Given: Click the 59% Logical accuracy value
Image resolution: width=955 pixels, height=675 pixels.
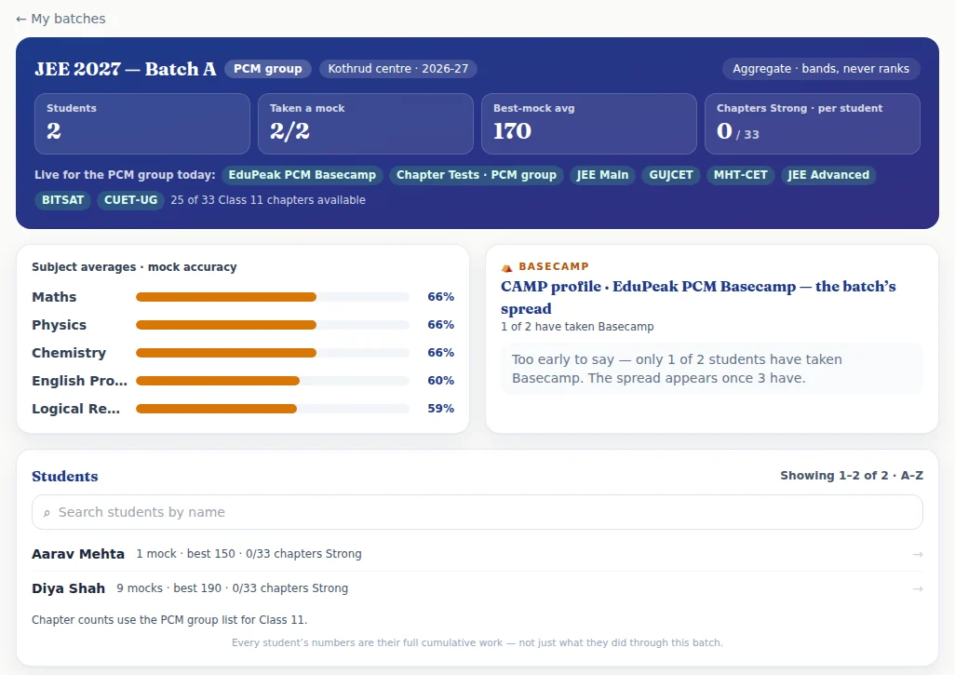Looking at the screenshot, I should pyautogui.click(x=440, y=409).
